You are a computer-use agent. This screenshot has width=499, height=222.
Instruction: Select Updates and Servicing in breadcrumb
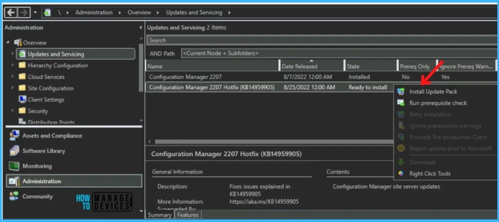click(194, 13)
